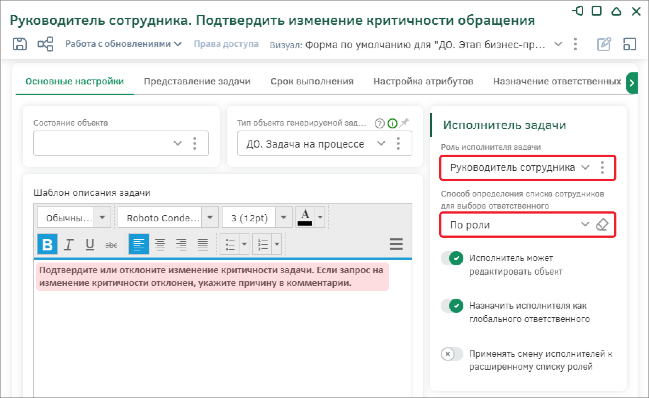The width and height of the screenshot is (649, 398).
Task: Click the save diskette icon
Action: [x=19, y=44]
